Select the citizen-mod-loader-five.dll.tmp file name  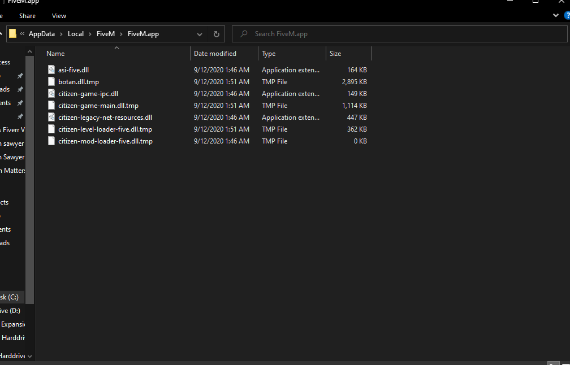(x=105, y=141)
